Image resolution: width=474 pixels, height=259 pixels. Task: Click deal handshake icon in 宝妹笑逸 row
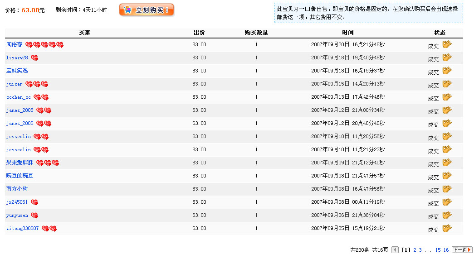point(447,71)
